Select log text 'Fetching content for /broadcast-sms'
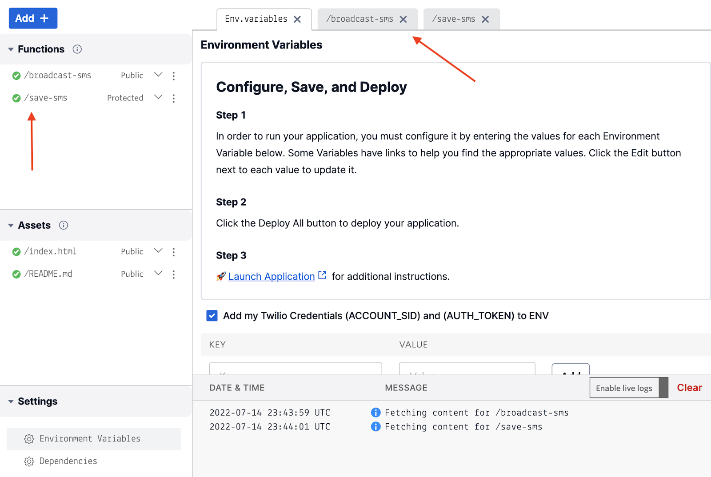711x477 pixels. pos(477,413)
